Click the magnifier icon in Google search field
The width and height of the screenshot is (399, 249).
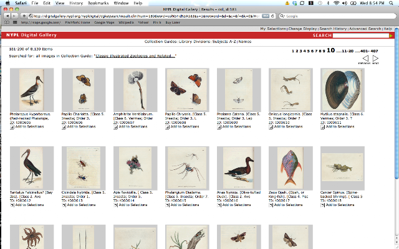click(x=282, y=16)
